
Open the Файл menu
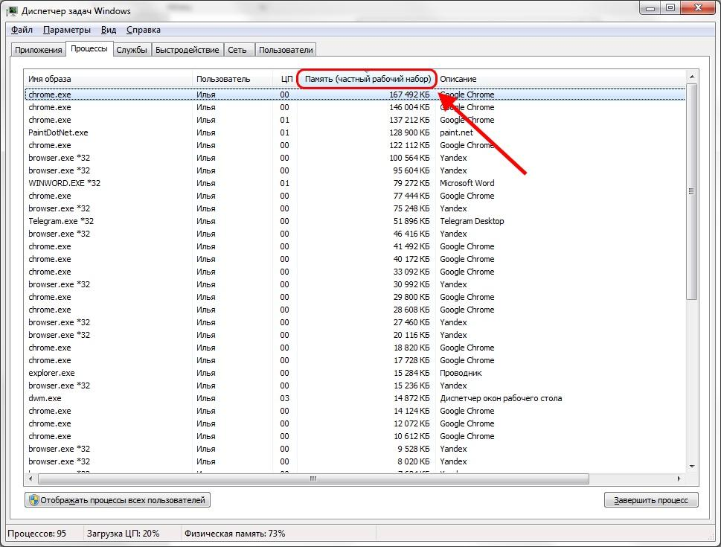pos(22,30)
